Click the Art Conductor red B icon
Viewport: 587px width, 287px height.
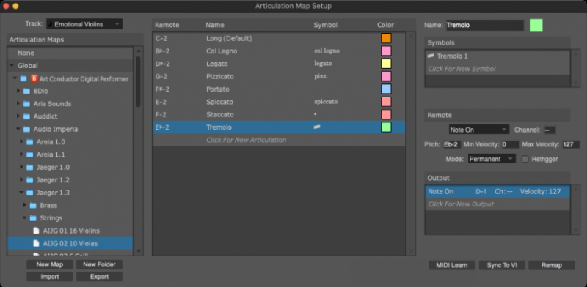click(34, 78)
